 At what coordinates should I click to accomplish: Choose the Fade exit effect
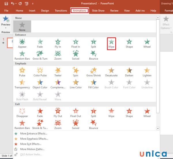[40, 113]
